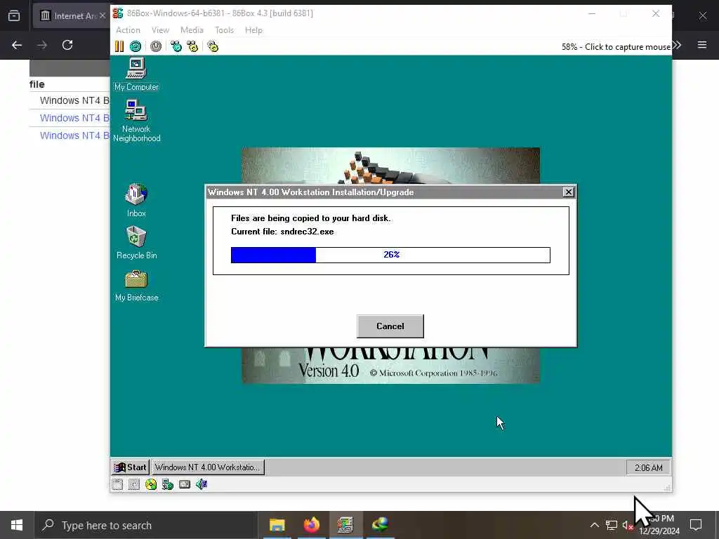Image resolution: width=719 pixels, height=539 pixels.
Task: Send Ctrl+Alt+Esc via the yellow key icon
Action: (x=192, y=46)
